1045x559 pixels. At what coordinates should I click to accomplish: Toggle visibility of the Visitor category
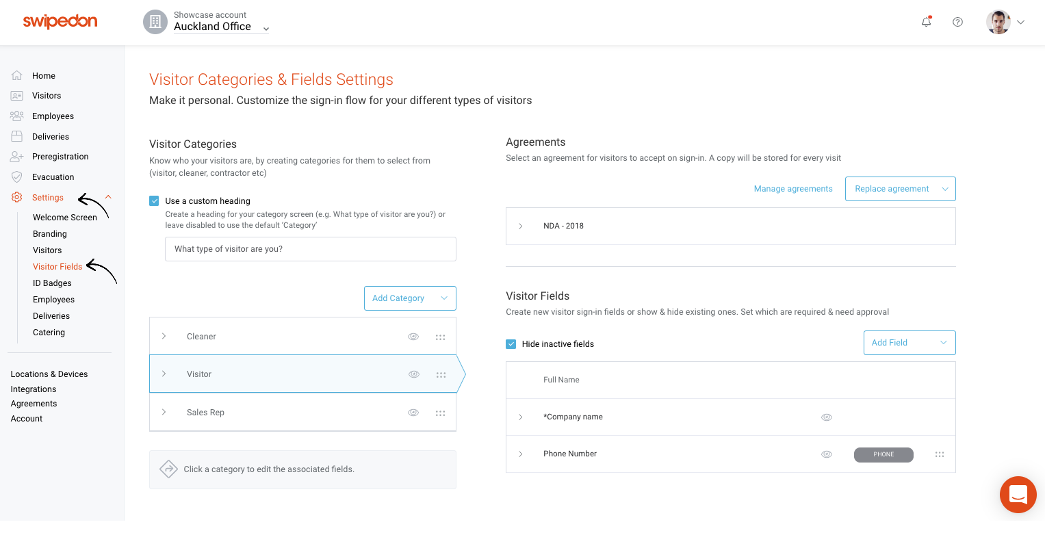(x=414, y=374)
